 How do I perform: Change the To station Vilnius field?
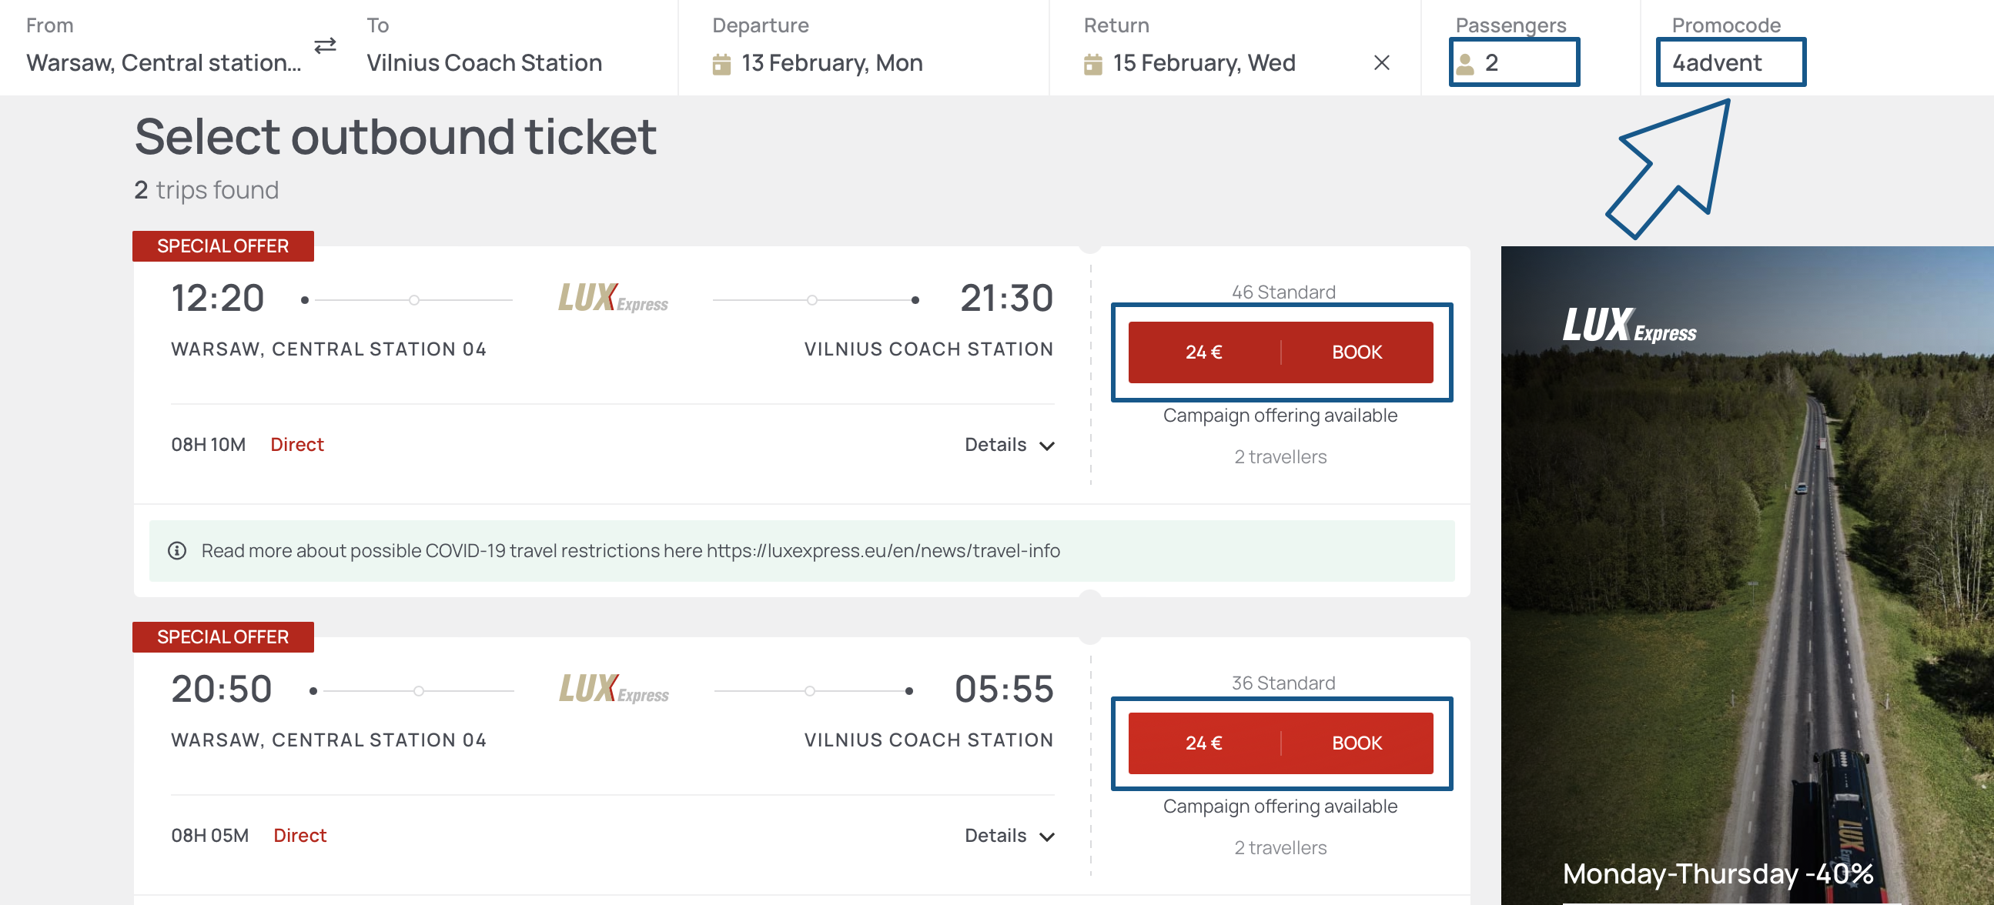483,62
